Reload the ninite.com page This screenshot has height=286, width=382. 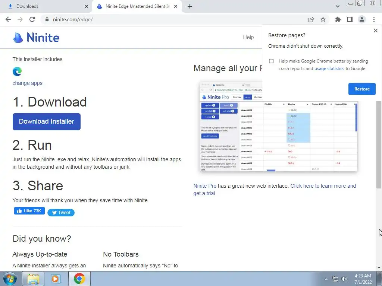[32, 19]
